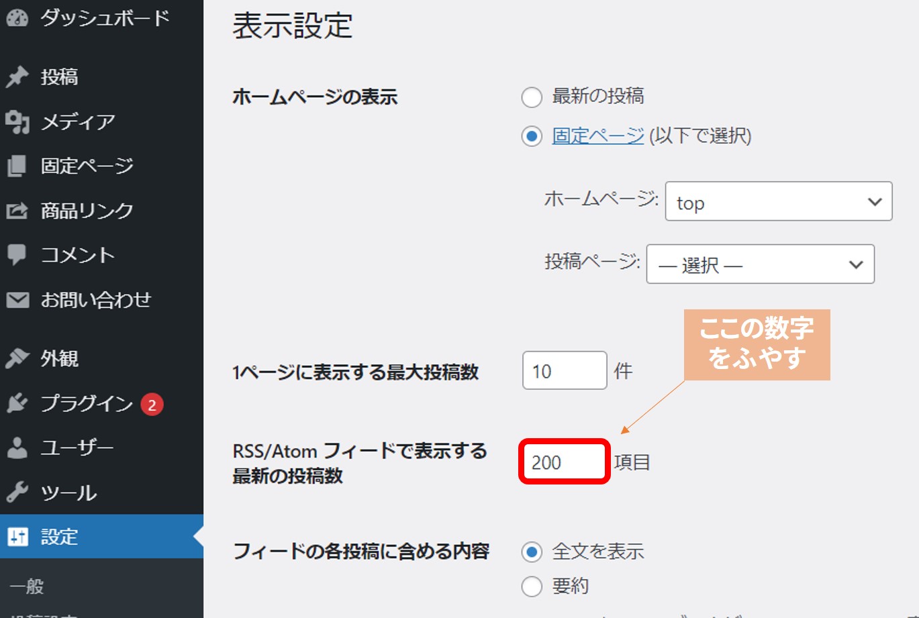Open the 投稿 menu
This screenshot has width=919, height=618.
pyautogui.click(x=59, y=77)
